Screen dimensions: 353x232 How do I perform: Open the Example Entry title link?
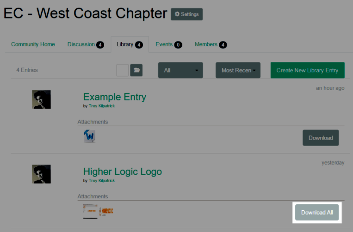point(114,97)
